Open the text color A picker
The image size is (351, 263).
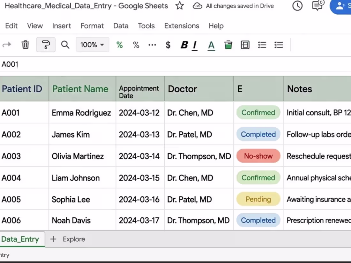click(211, 46)
